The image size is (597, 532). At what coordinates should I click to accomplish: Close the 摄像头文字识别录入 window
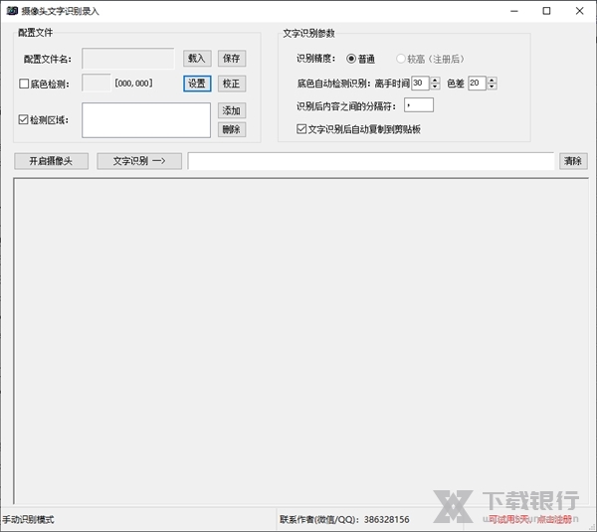tap(579, 11)
